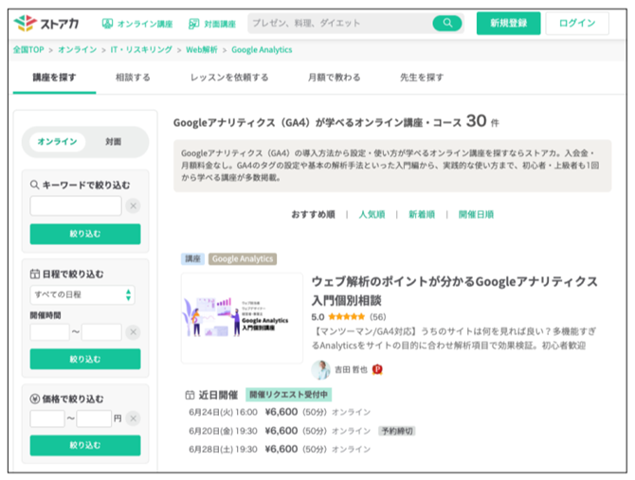Click the magnifier icon by キーワードで絞り込む
This screenshot has width=635, height=480.
(34, 185)
